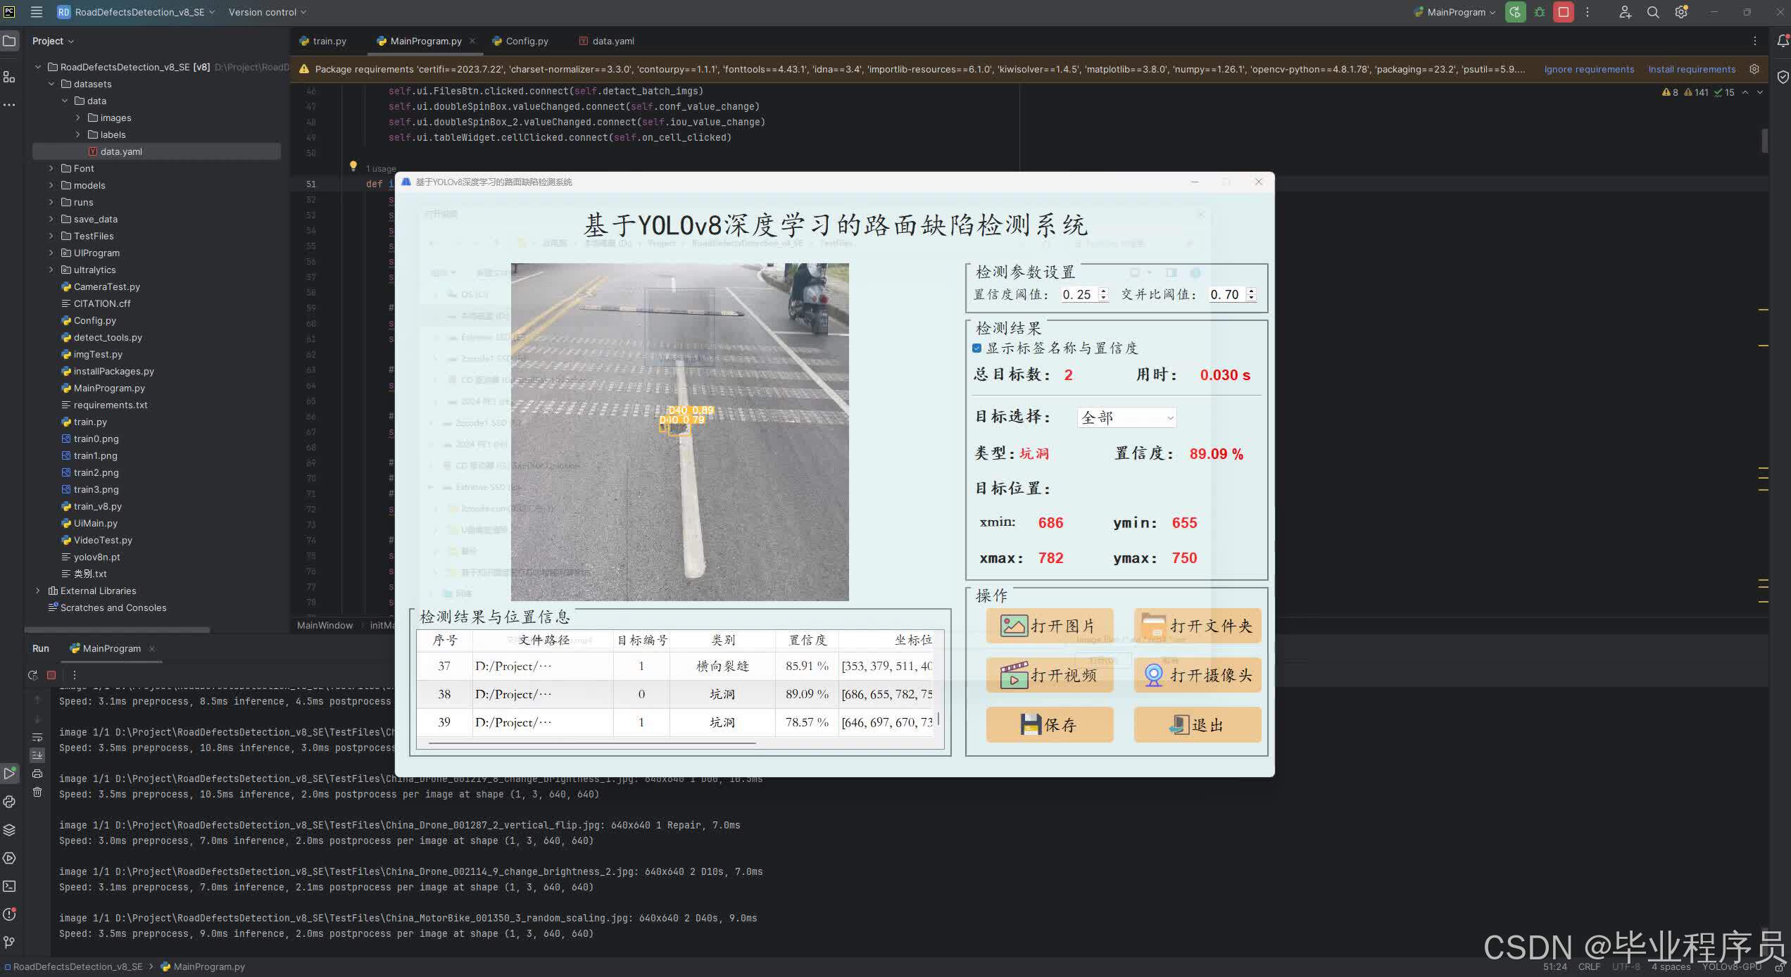Open the Problems tool window icon
The image size is (1791, 977).
[9, 914]
